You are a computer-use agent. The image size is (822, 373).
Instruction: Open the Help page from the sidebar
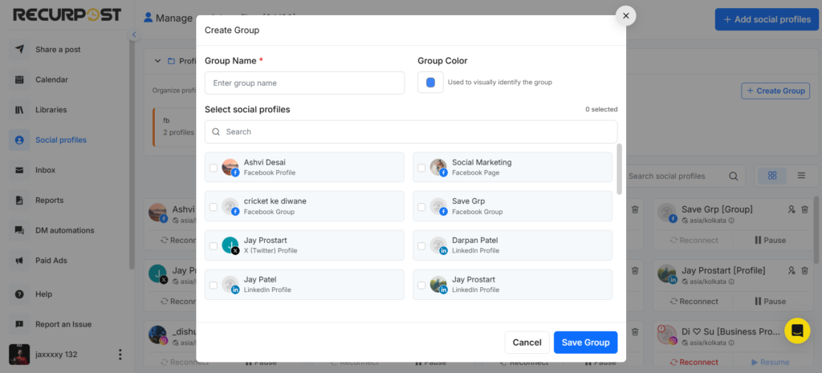coord(43,294)
